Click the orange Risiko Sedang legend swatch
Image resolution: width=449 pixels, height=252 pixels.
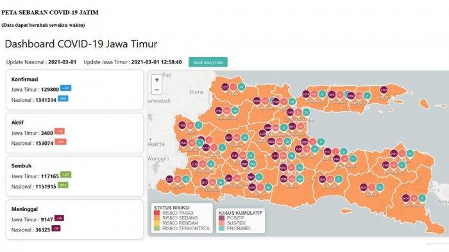pyautogui.click(x=157, y=218)
